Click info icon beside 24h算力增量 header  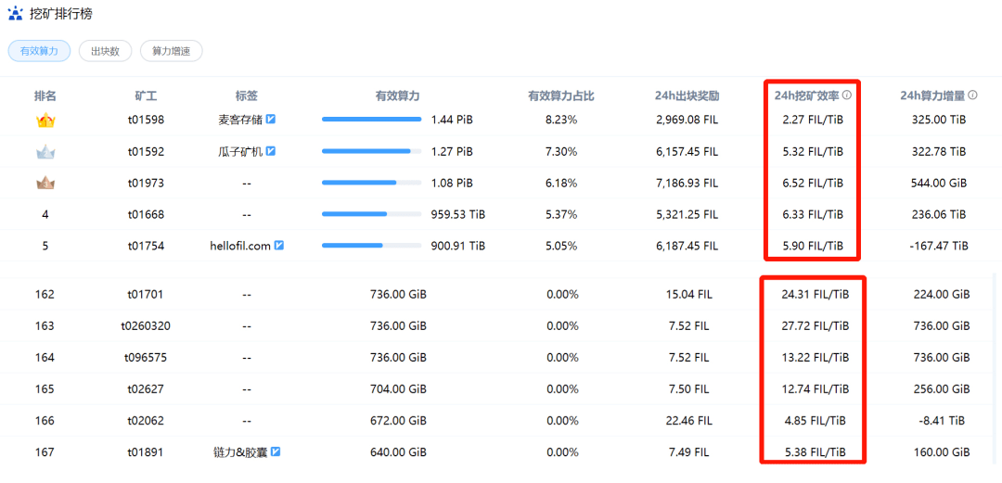(973, 95)
